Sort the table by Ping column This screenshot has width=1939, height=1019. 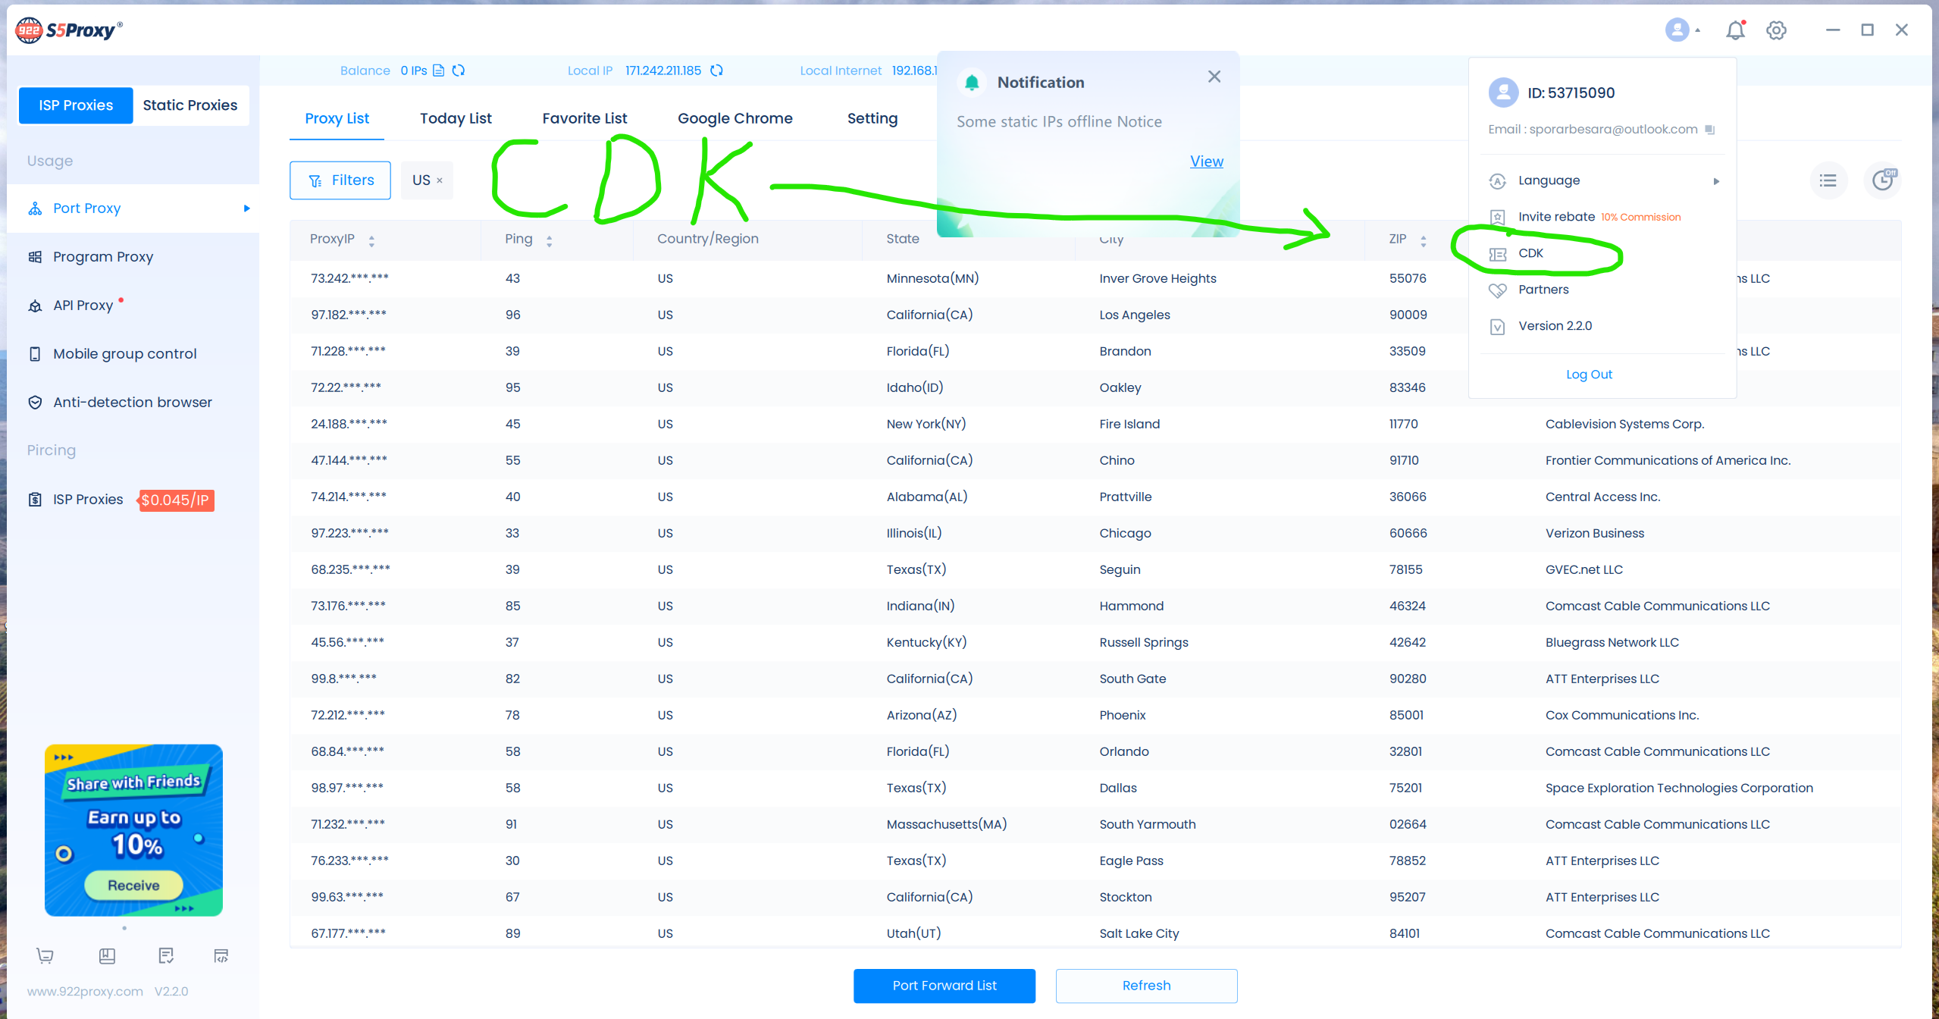549,240
